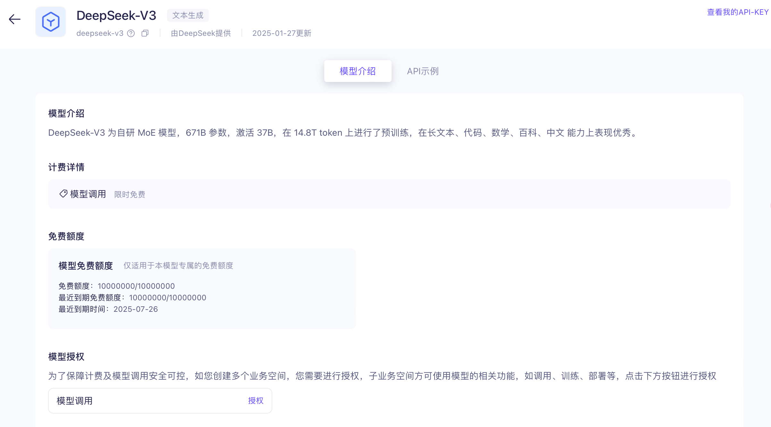Click the deepseek-v3 model ID text
Viewport: 771px width, 427px height.
100,33
